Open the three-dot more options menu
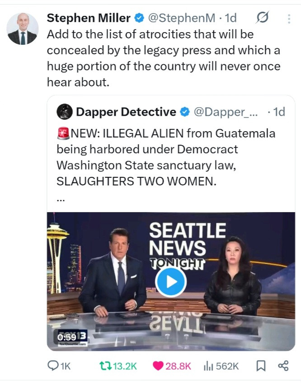This screenshot has height=383, width=301. [289, 19]
